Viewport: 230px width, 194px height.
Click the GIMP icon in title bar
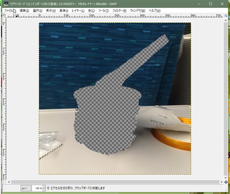[x=6, y=4]
